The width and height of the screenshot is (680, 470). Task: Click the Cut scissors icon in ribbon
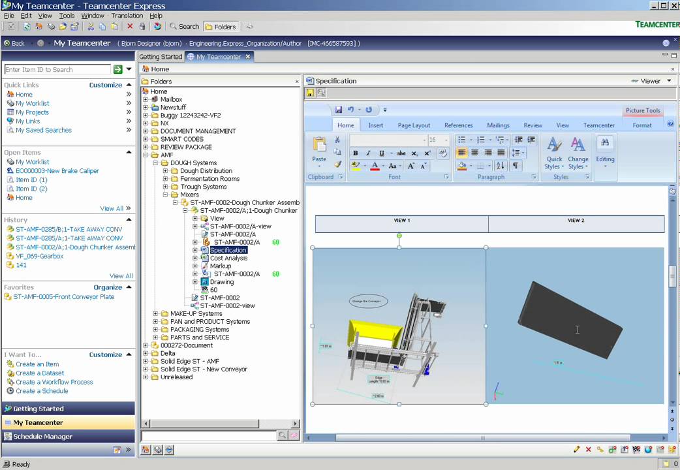(x=337, y=140)
